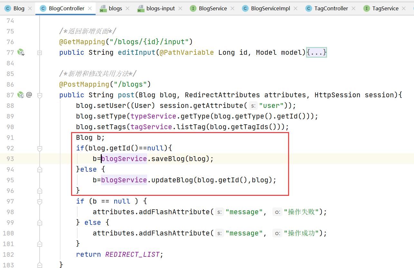
Task: Click the class icon on BlogServiceImpl tab
Action: (245, 9)
